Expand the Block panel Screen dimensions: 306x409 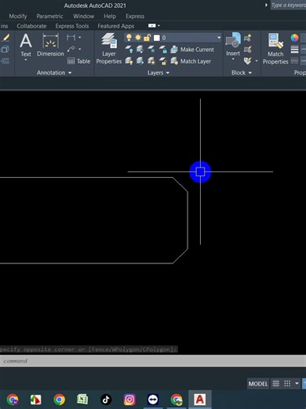(242, 72)
